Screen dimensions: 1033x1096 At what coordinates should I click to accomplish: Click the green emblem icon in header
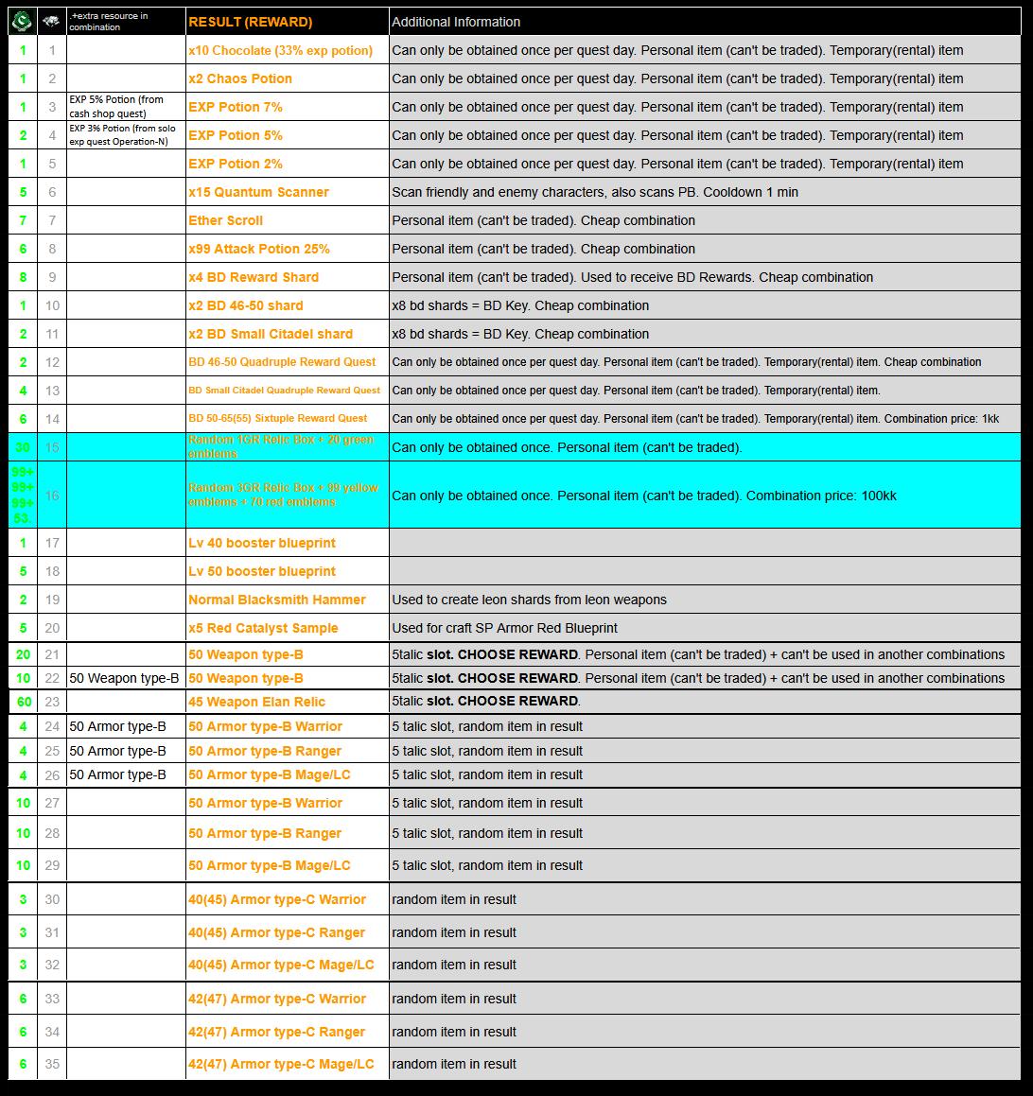point(23,21)
